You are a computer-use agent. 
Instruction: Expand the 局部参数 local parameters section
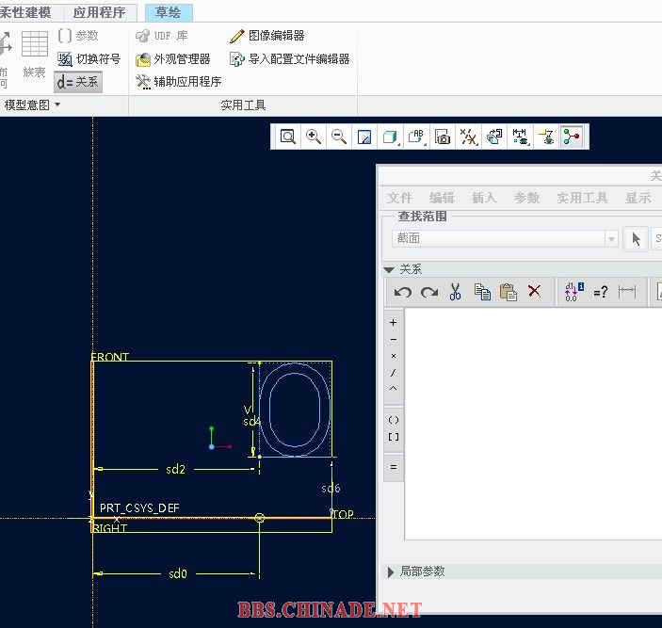392,572
